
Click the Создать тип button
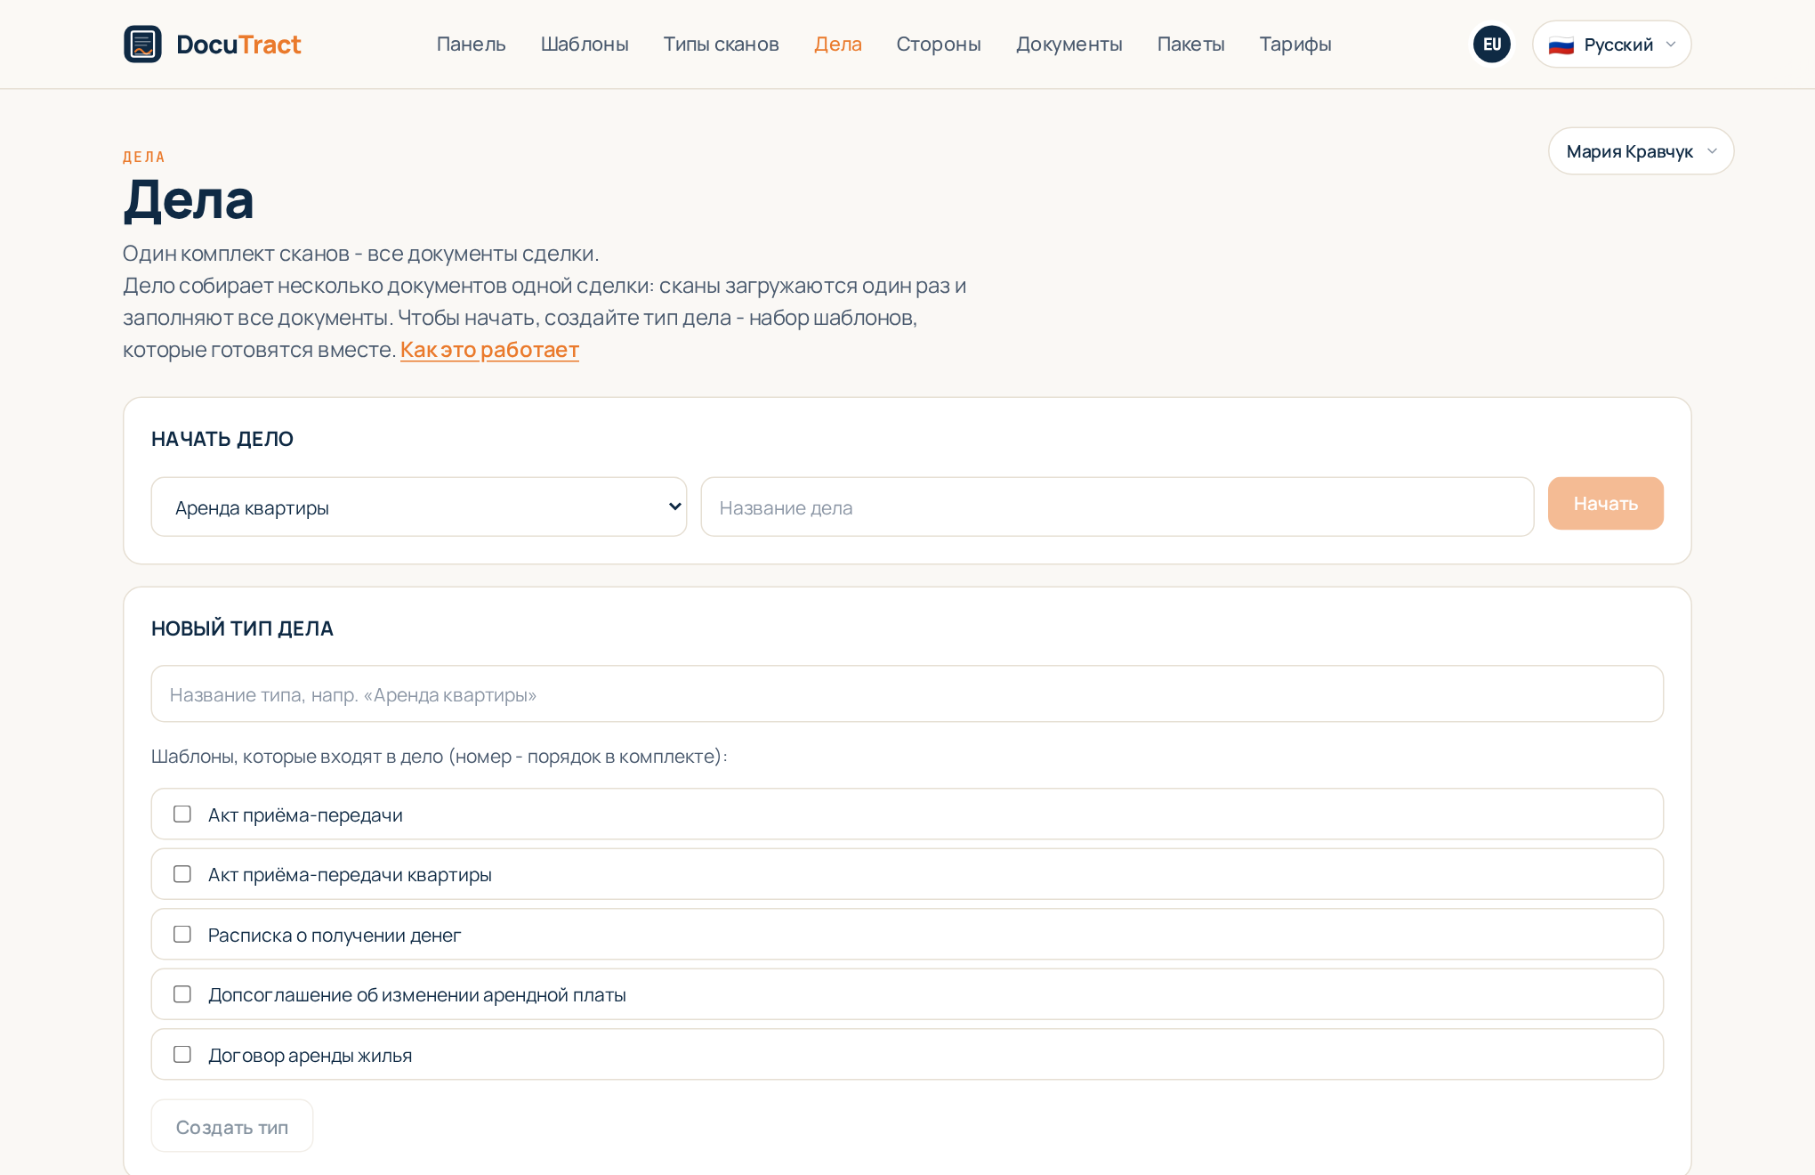232,1126
